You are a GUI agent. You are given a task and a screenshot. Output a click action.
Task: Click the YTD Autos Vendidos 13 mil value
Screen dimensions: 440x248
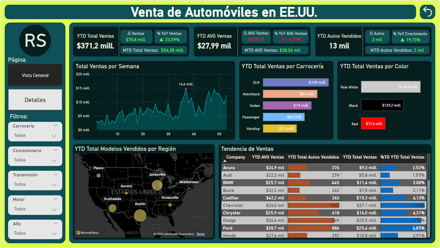pos(339,46)
